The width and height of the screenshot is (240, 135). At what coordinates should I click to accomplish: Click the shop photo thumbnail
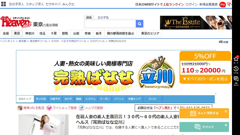coord(43,124)
